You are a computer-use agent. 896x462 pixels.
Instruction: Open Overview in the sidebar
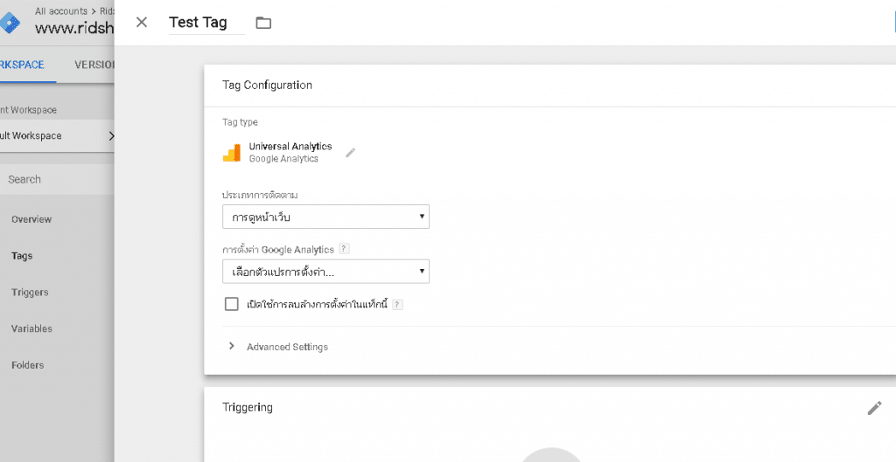(x=31, y=219)
